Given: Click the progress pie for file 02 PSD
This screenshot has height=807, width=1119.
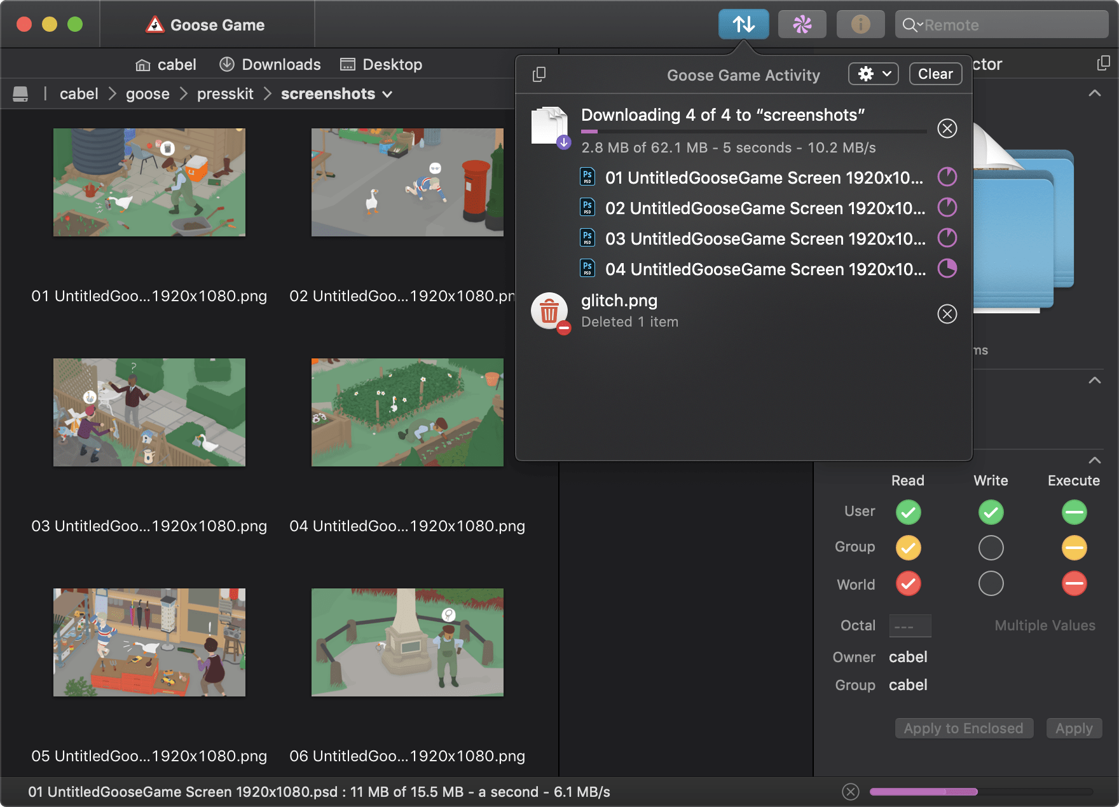Looking at the screenshot, I should coord(947,207).
